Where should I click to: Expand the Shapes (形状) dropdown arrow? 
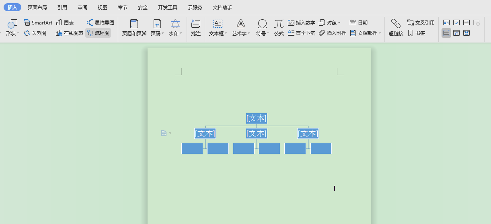coord(18,33)
